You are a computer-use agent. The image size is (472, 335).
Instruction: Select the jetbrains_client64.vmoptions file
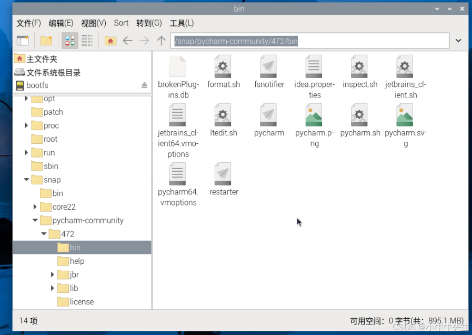178,131
